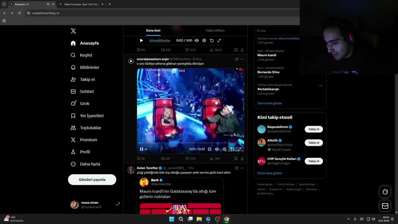Open Sohbet in sidebar
The height and width of the screenshot is (224, 398).
coord(82,91)
